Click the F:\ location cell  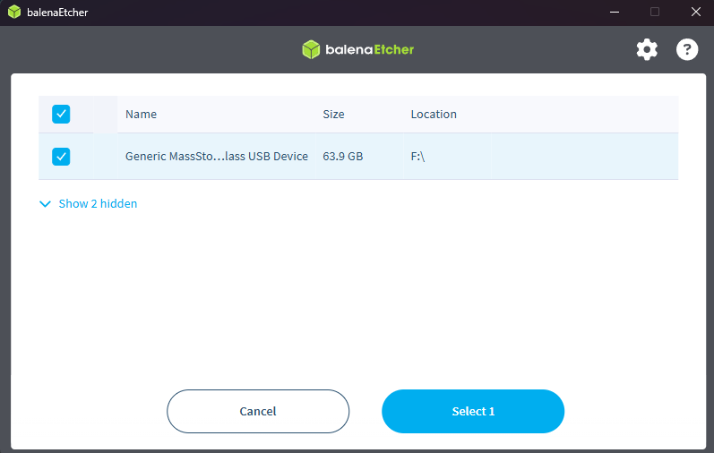click(x=417, y=157)
